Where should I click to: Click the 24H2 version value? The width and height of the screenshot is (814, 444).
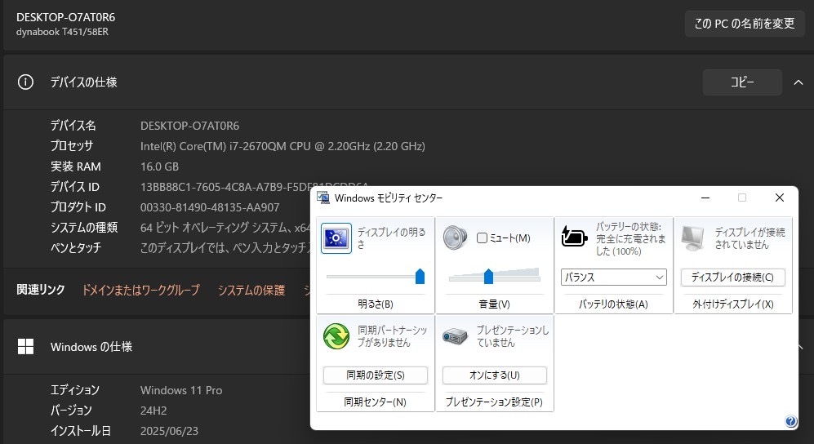[153, 411]
